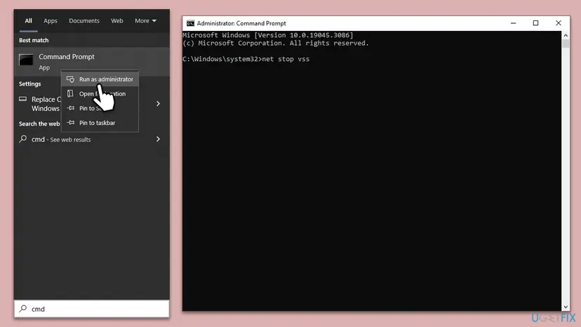
Task: Open the More dropdown in search tabs
Action: pos(145,21)
